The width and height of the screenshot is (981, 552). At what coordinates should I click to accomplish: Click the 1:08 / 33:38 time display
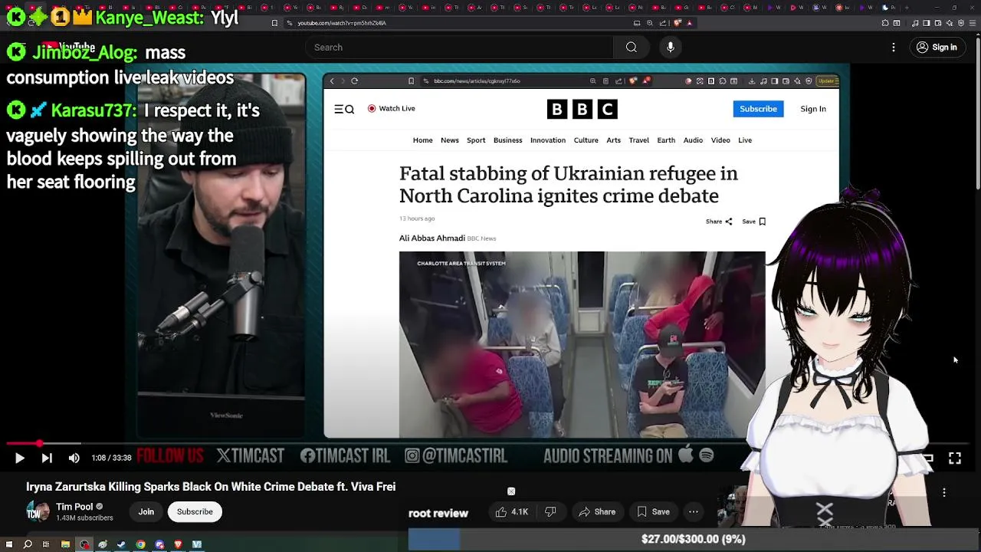pyautogui.click(x=112, y=458)
